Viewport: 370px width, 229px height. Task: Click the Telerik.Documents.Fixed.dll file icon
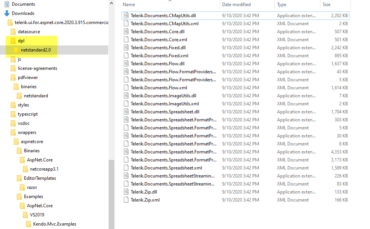pyautogui.click(x=126, y=48)
